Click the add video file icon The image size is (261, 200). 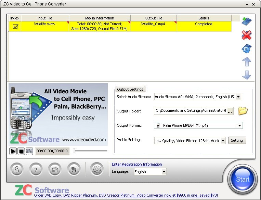point(246,21)
